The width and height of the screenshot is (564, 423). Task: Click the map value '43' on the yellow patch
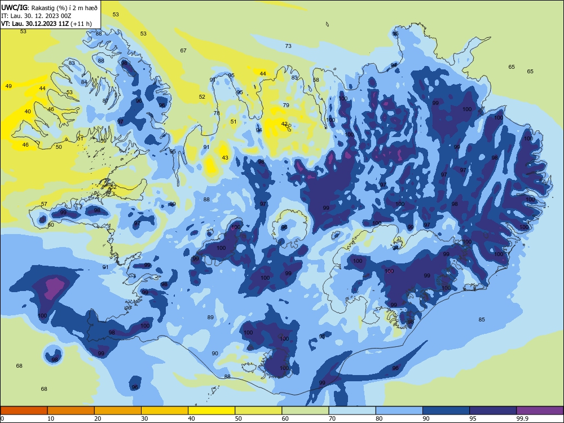point(225,158)
